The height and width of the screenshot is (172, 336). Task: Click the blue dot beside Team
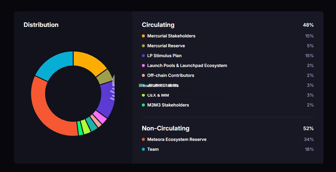(x=143, y=149)
